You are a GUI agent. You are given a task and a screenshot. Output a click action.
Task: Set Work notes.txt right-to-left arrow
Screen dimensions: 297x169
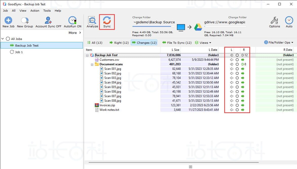click(x=231, y=110)
